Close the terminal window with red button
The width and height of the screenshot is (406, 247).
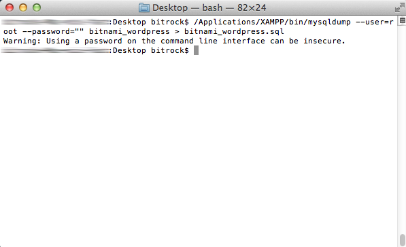coord(10,7)
